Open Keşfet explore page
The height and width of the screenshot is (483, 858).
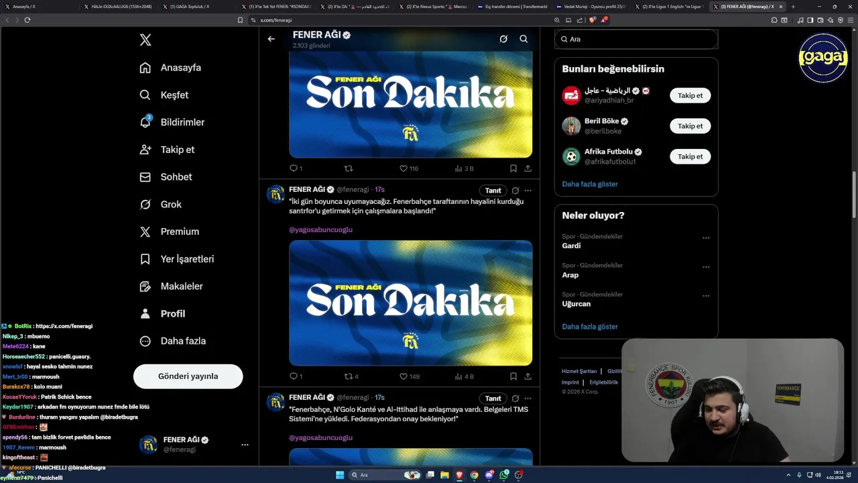164,95
